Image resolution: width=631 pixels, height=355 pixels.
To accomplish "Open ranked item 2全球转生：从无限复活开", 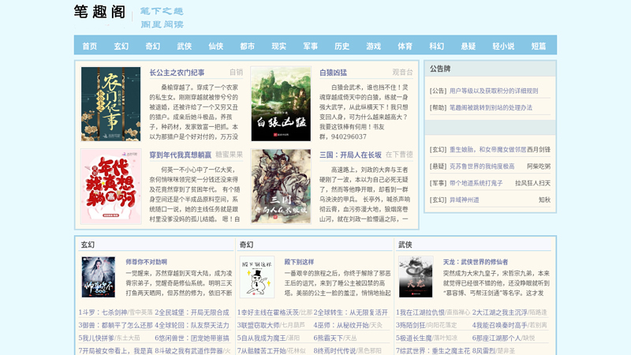I will tap(350, 312).
